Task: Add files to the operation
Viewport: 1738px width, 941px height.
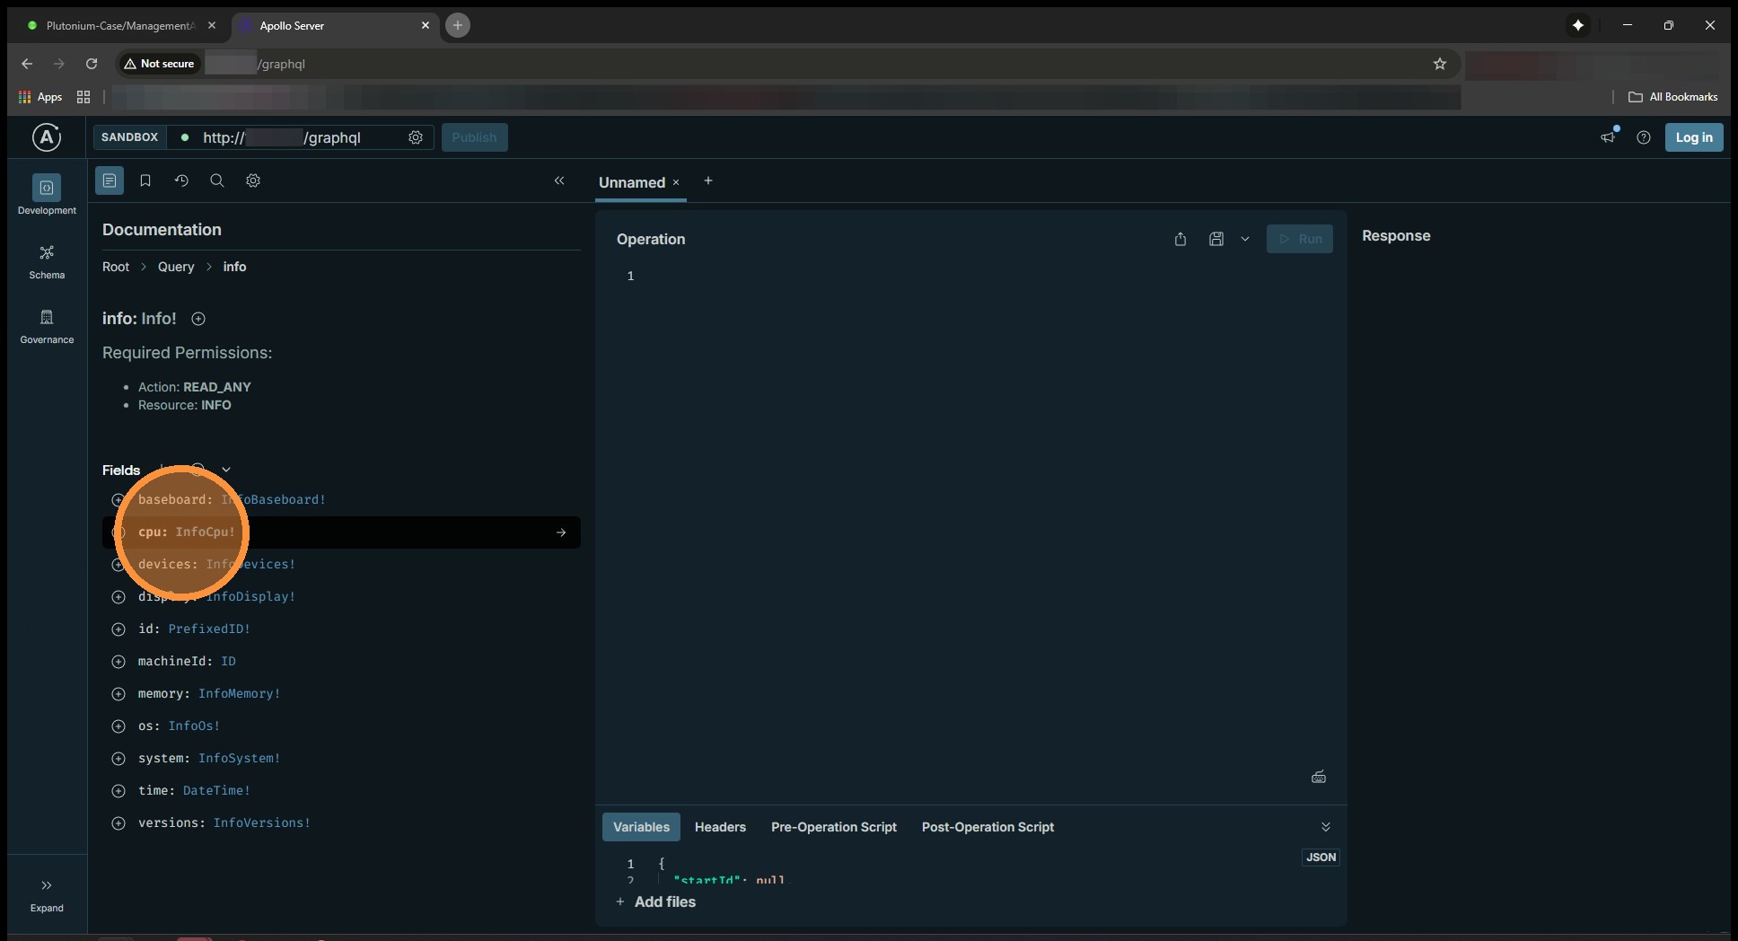Action: coord(656,901)
